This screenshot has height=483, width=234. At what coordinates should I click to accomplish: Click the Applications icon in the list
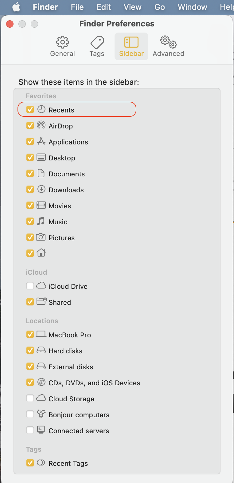coord(41,141)
